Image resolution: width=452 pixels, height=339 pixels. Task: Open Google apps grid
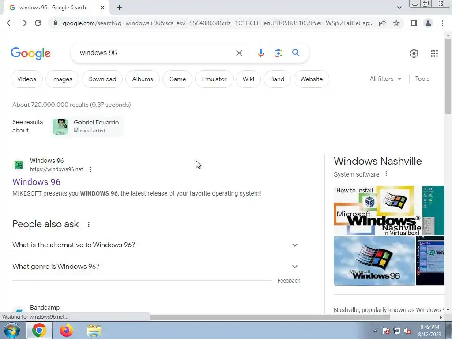click(x=434, y=53)
